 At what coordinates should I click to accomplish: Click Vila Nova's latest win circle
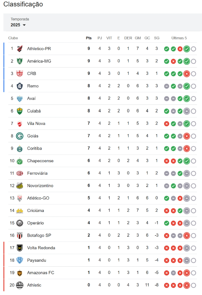186,124
